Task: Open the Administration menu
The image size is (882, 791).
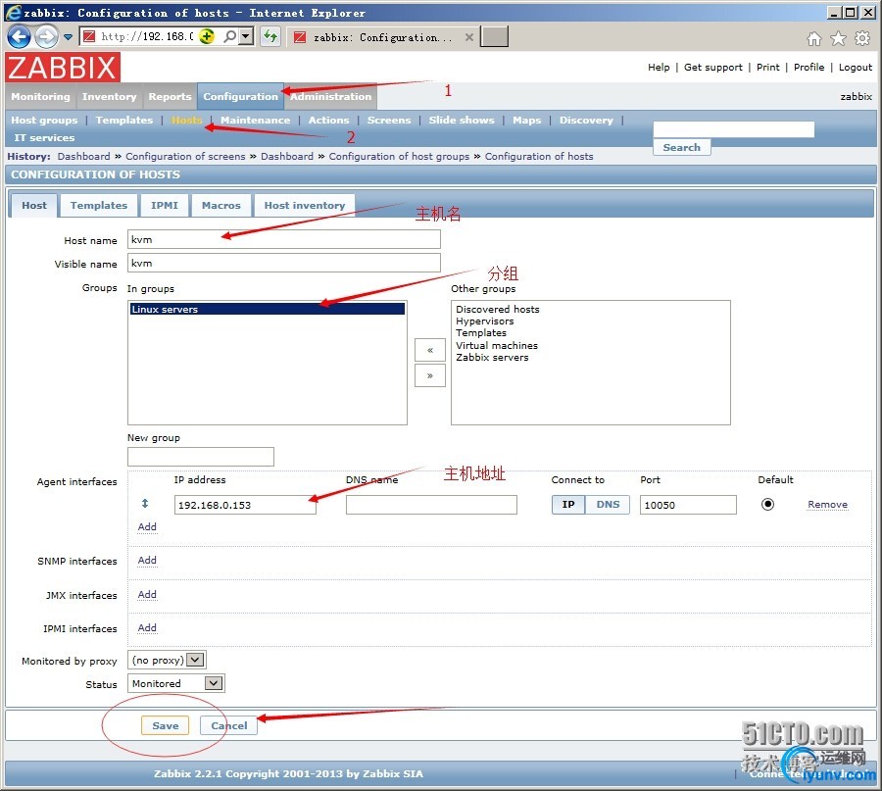Action: (x=331, y=97)
